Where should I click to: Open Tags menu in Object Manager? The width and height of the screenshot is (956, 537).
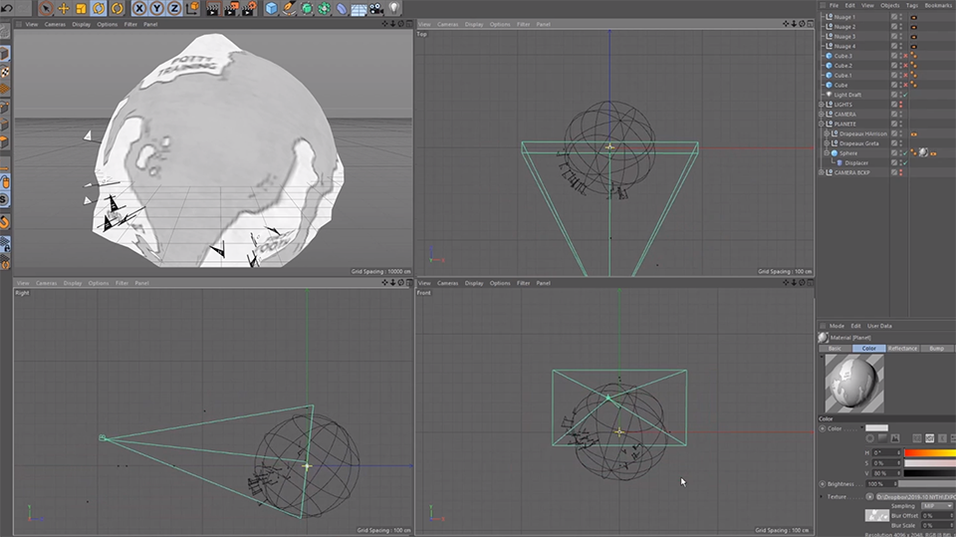(x=912, y=6)
